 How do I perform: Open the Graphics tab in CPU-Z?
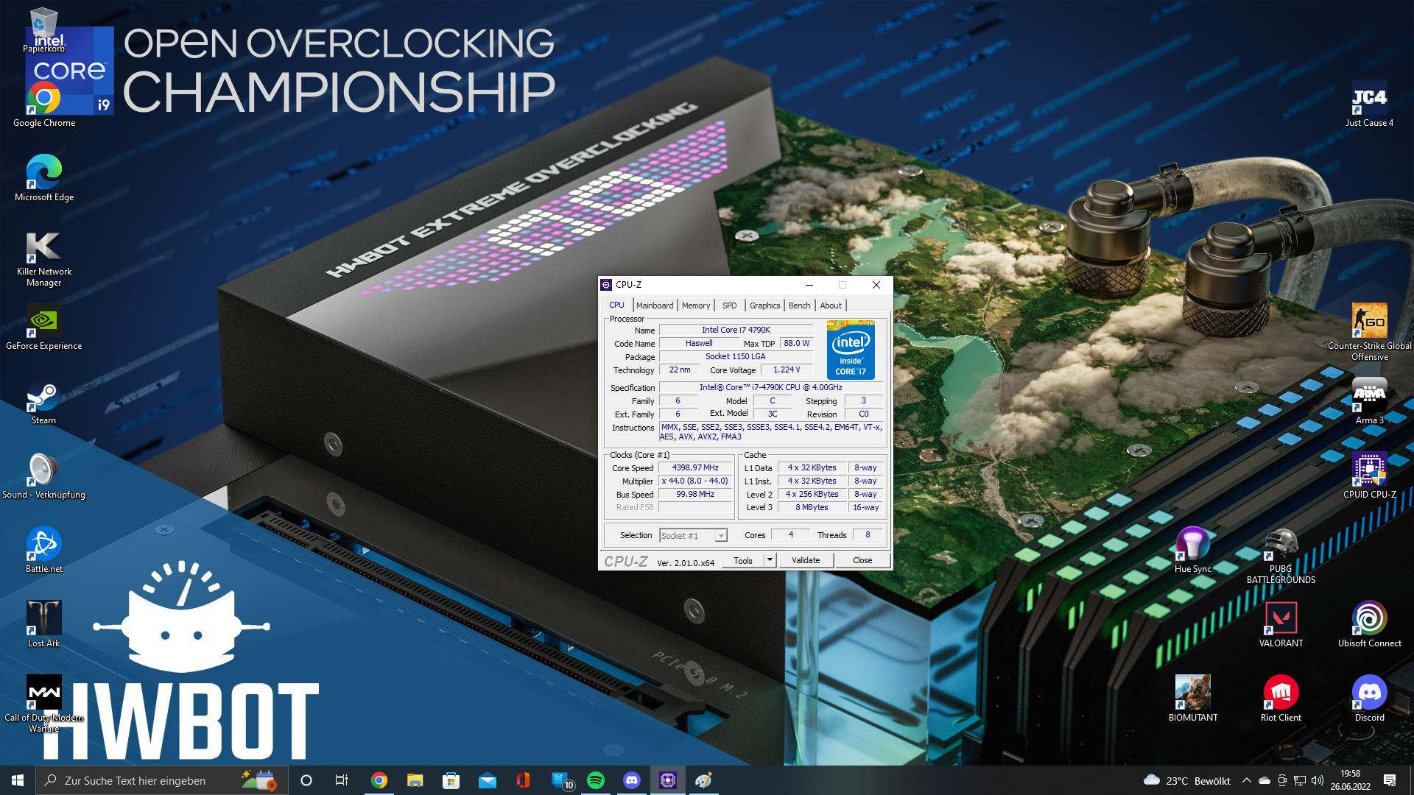(764, 305)
